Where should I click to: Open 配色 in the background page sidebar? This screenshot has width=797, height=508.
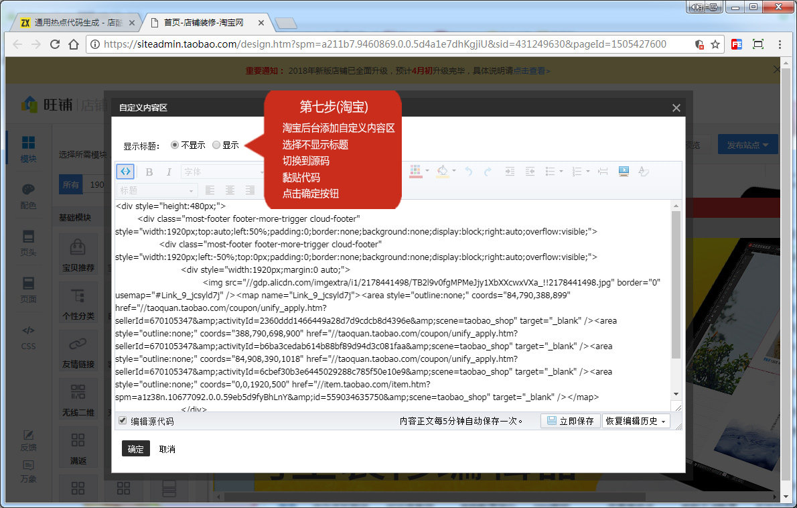tap(28, 196)
